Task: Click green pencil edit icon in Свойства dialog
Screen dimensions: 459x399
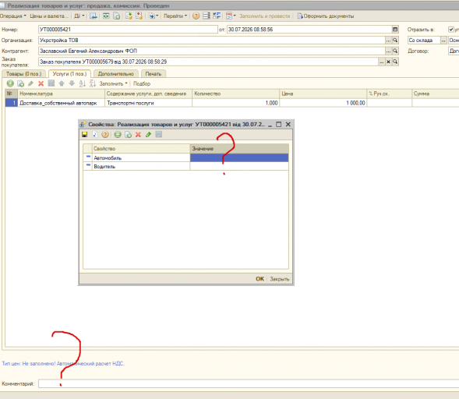Action: [148, 134]
